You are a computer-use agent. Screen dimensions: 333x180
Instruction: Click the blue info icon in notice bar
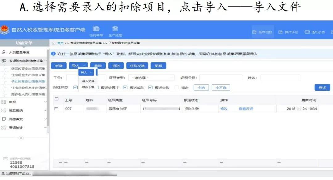(x=53, y=54)
